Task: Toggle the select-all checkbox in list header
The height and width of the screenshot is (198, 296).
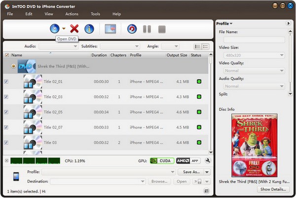Action: click(x=6, y=55)
